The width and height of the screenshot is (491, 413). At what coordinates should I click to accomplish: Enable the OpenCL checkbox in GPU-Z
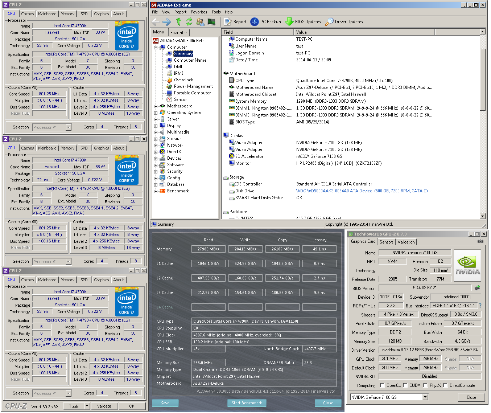[x=382, y=385]
